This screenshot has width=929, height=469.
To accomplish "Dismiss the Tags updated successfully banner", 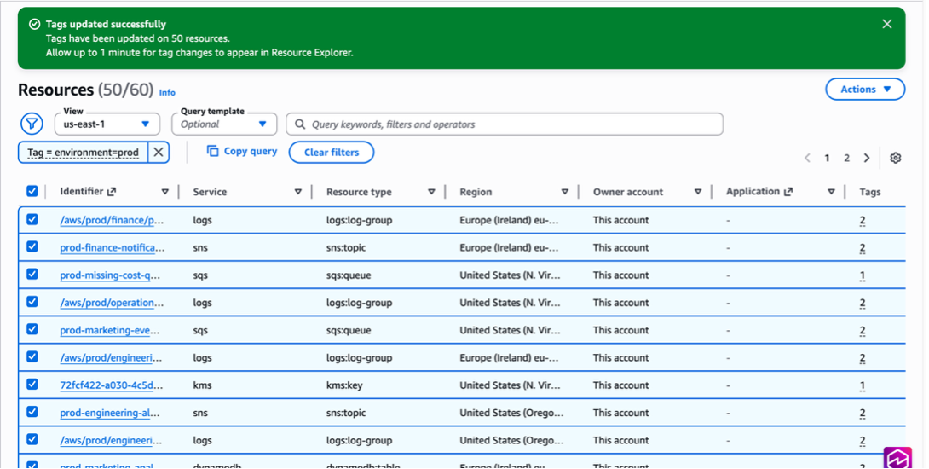I will 886,24.
